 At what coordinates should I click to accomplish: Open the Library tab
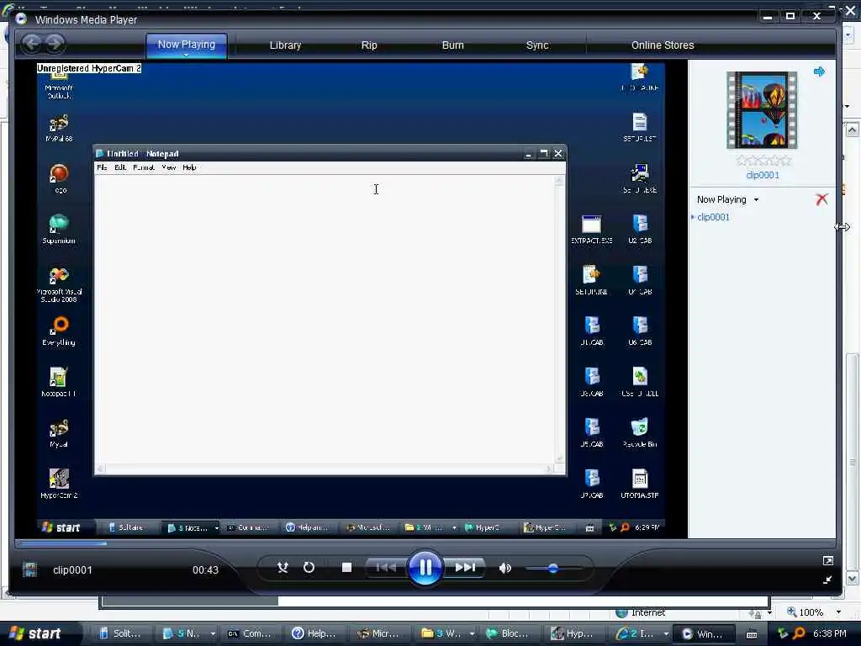point(285,45)
